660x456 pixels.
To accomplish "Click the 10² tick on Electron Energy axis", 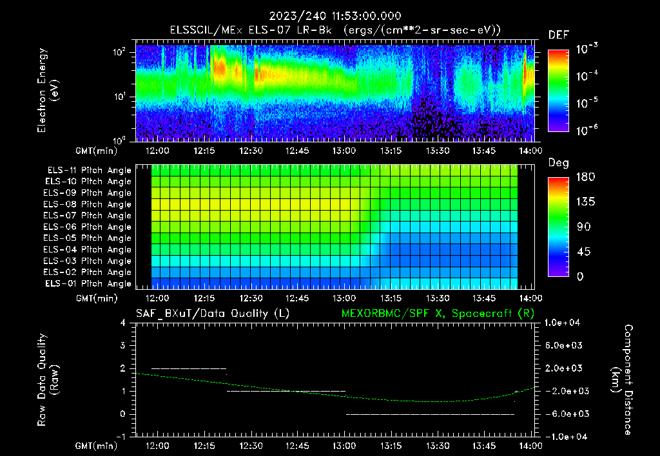I will pos(119,52).
